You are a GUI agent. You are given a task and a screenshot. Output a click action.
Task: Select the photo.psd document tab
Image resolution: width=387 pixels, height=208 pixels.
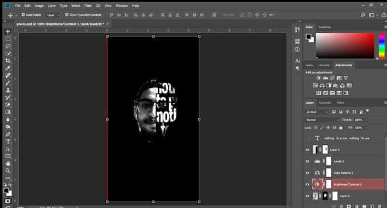[60, 24]
